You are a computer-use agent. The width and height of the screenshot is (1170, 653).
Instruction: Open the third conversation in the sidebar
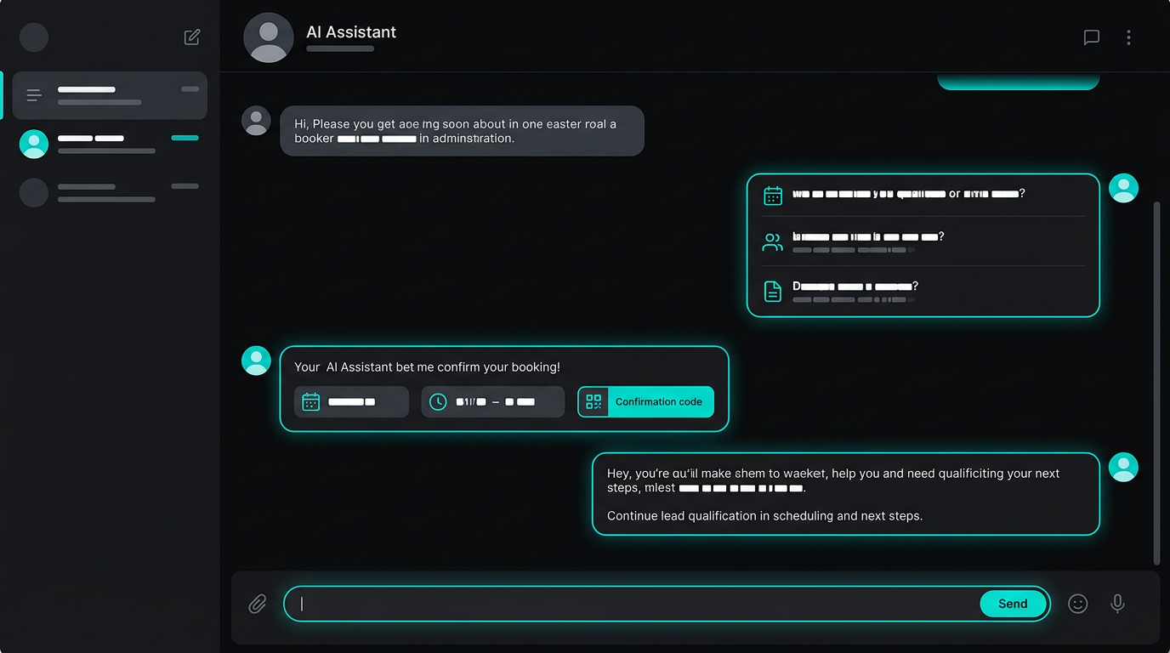pyautogui.click(x=109, y=193)
